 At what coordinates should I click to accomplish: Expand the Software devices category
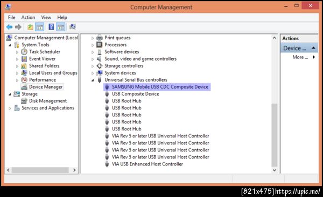[93, 52]
